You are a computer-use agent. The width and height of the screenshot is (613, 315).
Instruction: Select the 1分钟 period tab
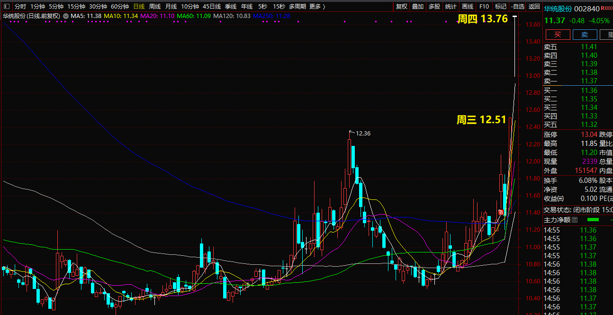pyautogui.click(x=37, y=7)
